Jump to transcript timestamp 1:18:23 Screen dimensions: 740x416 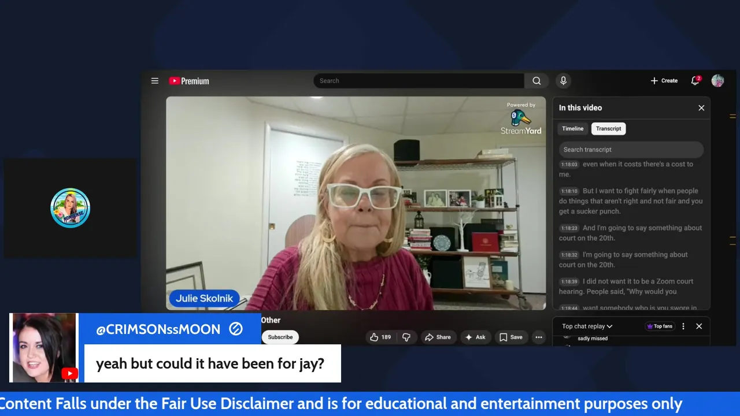(569, 228)
